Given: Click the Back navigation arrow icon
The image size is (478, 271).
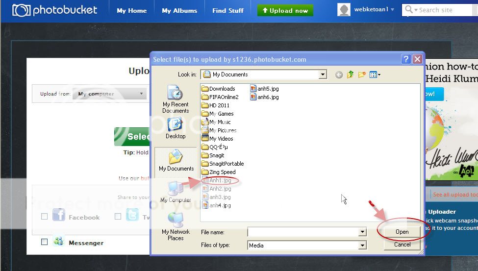Looking at the screenshot, I should pos(339,75).
